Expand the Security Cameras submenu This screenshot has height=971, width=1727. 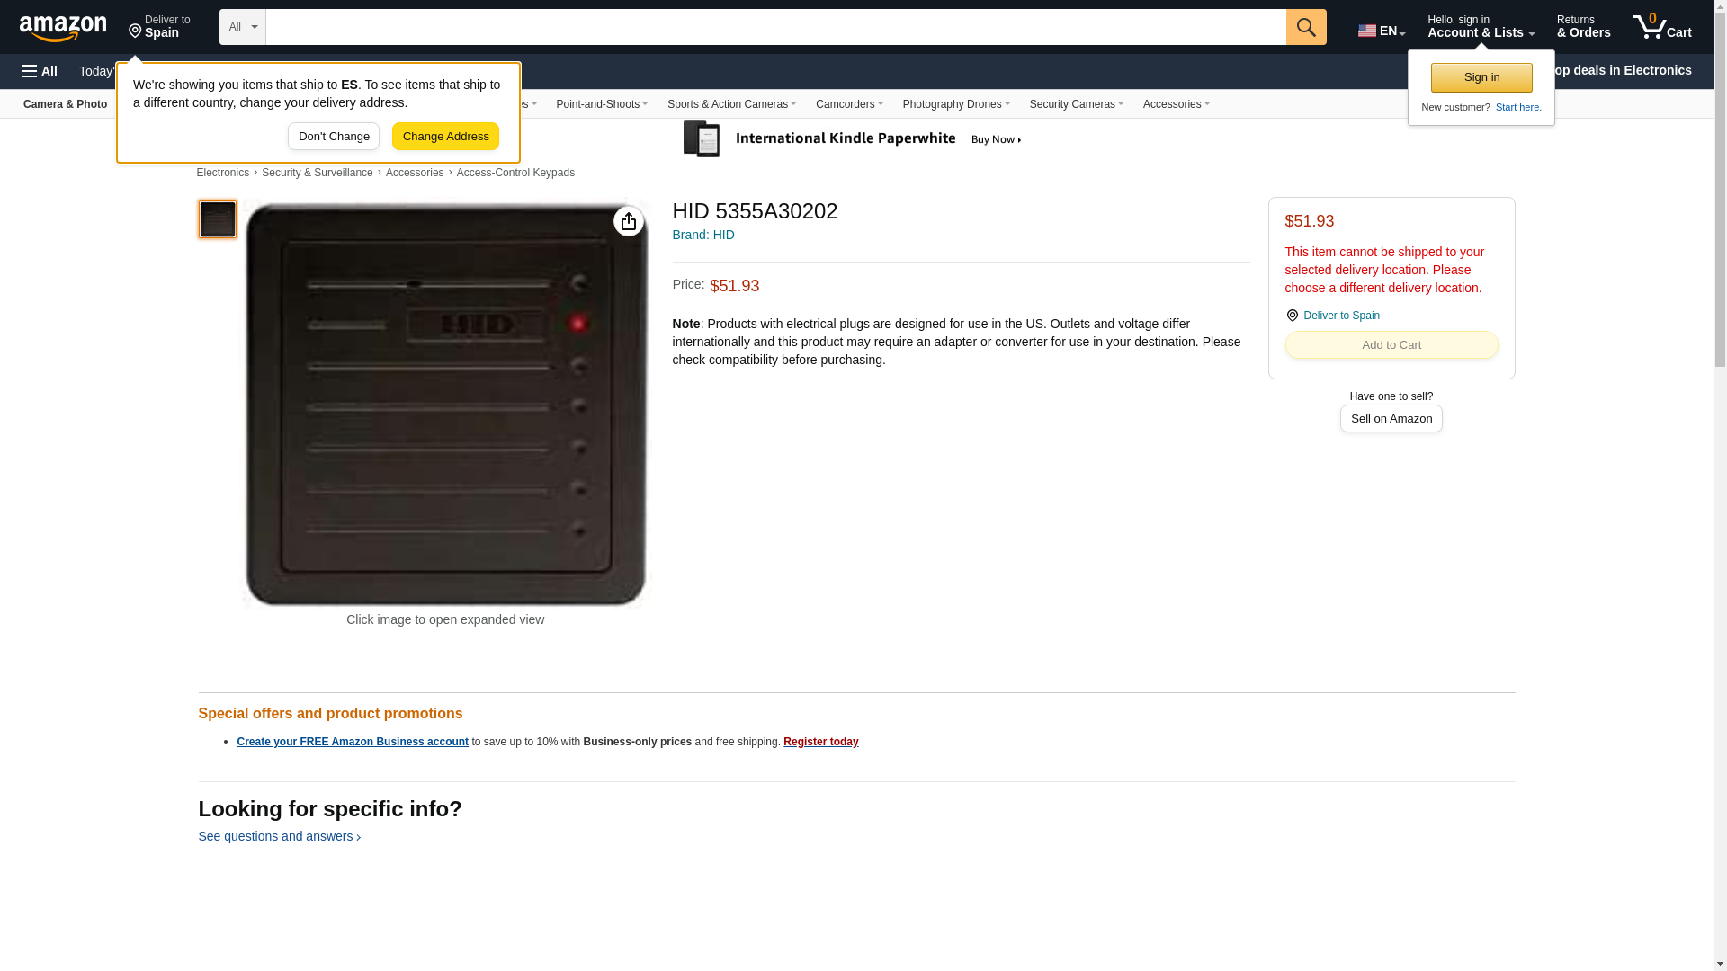(1076, 104)
